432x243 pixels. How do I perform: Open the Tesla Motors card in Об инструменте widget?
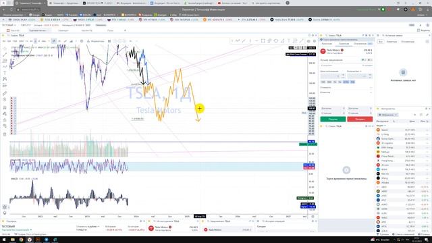coord(173,228)
